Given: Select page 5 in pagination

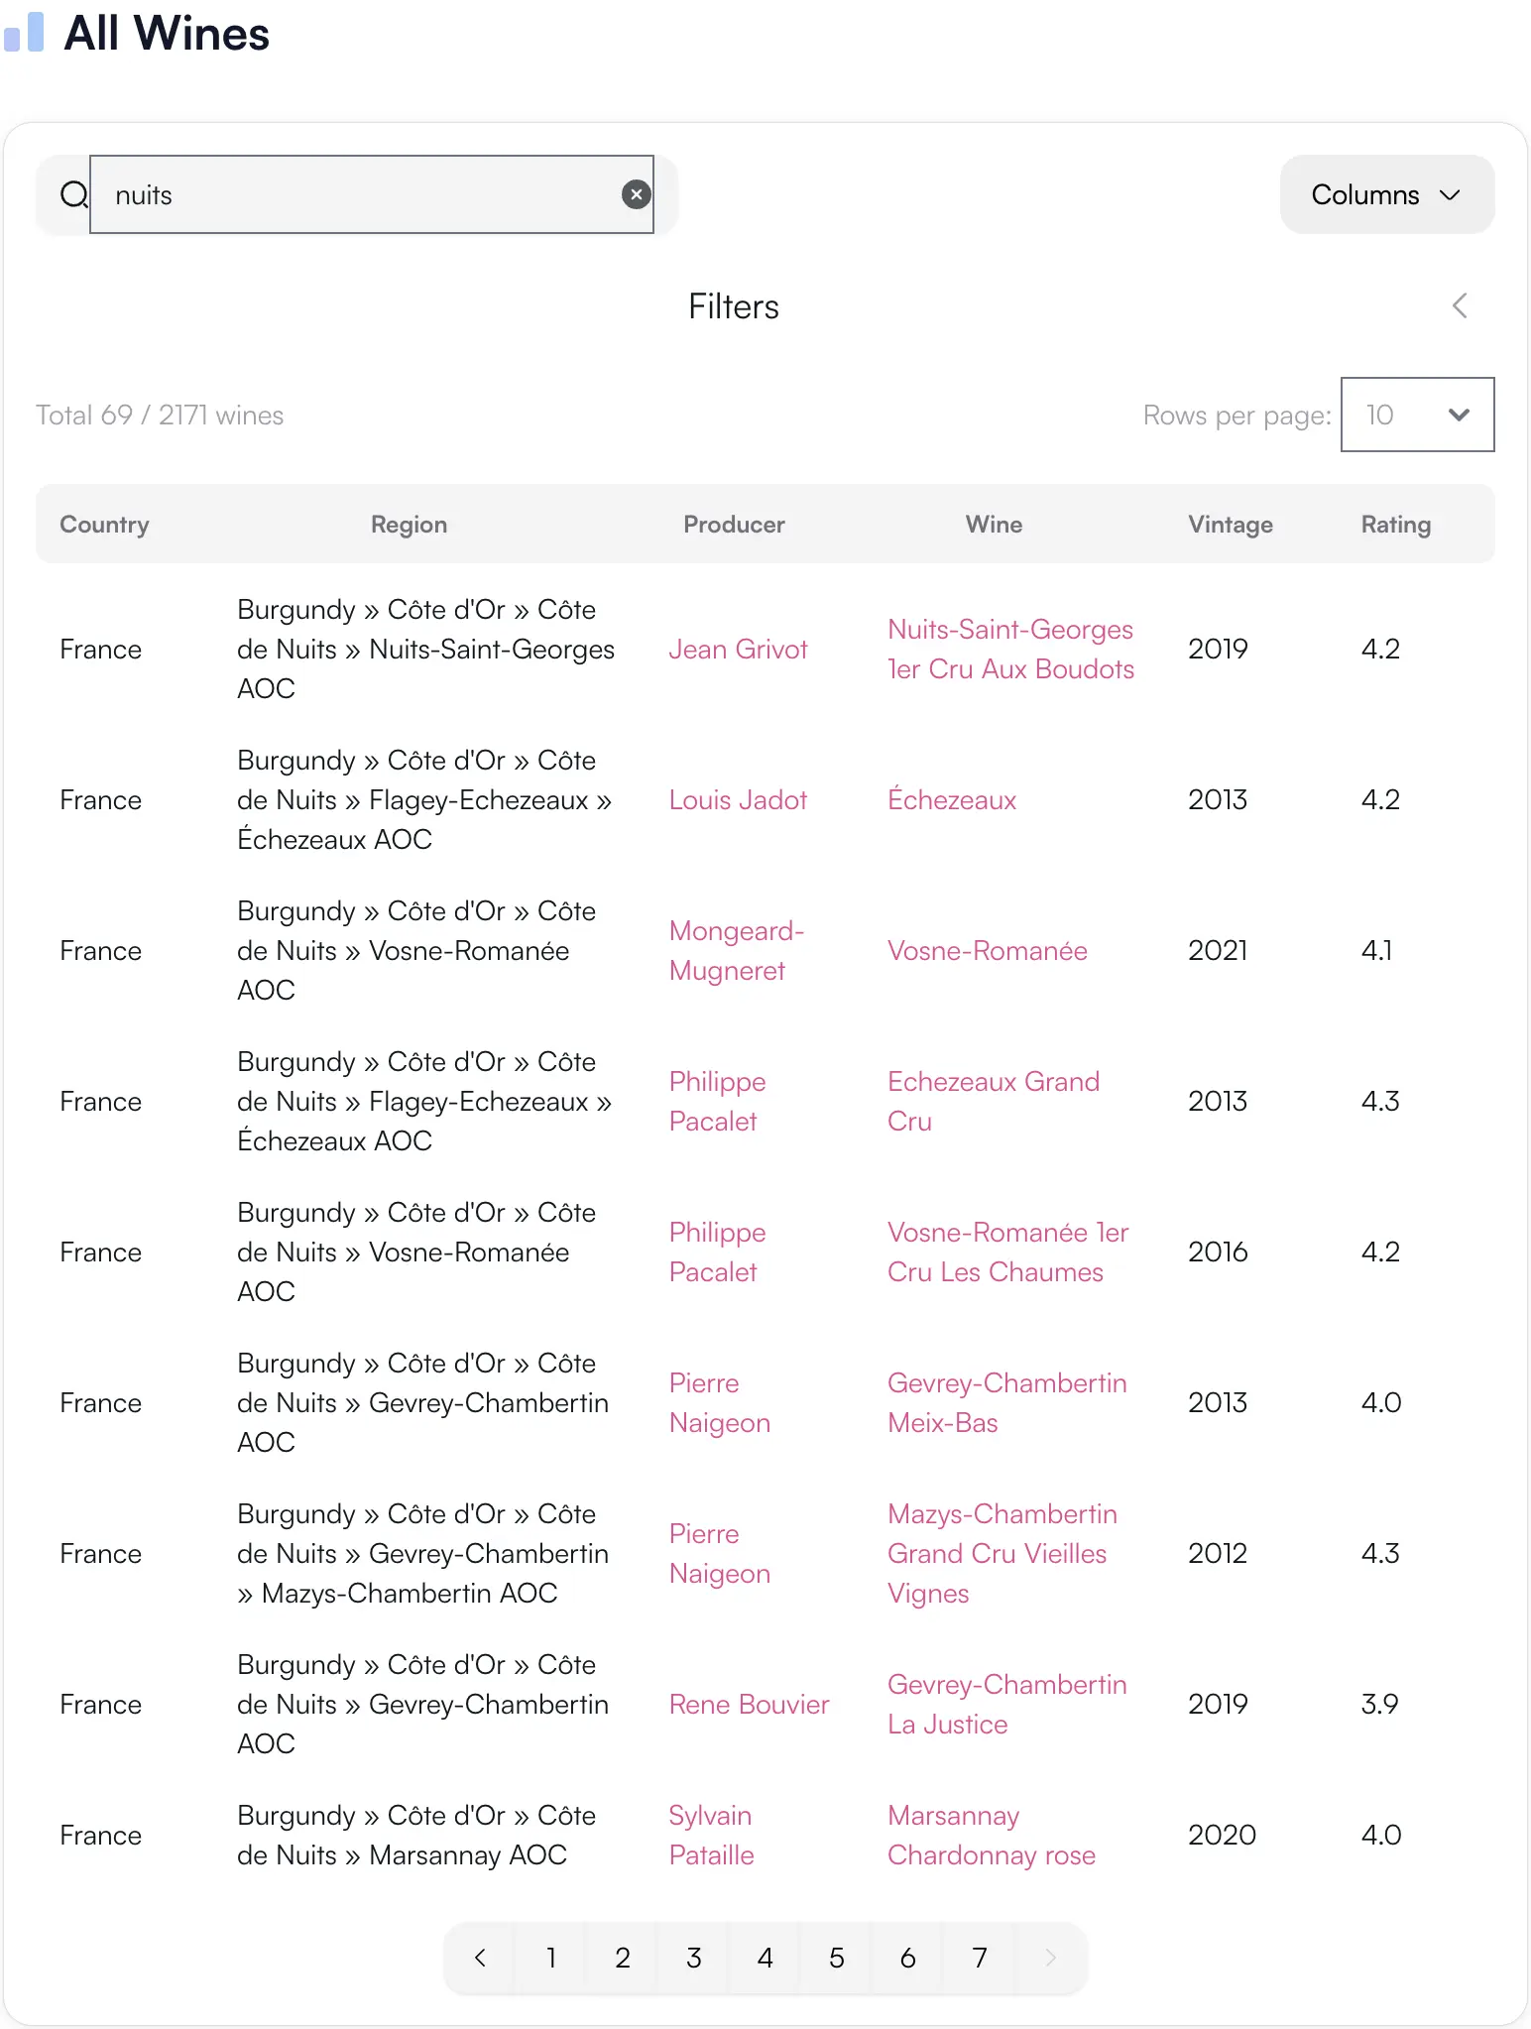Looking at the screenshot, I should [836, 1958].
